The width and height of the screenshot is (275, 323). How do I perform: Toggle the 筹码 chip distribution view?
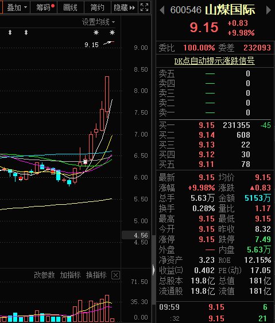(44, 7)
